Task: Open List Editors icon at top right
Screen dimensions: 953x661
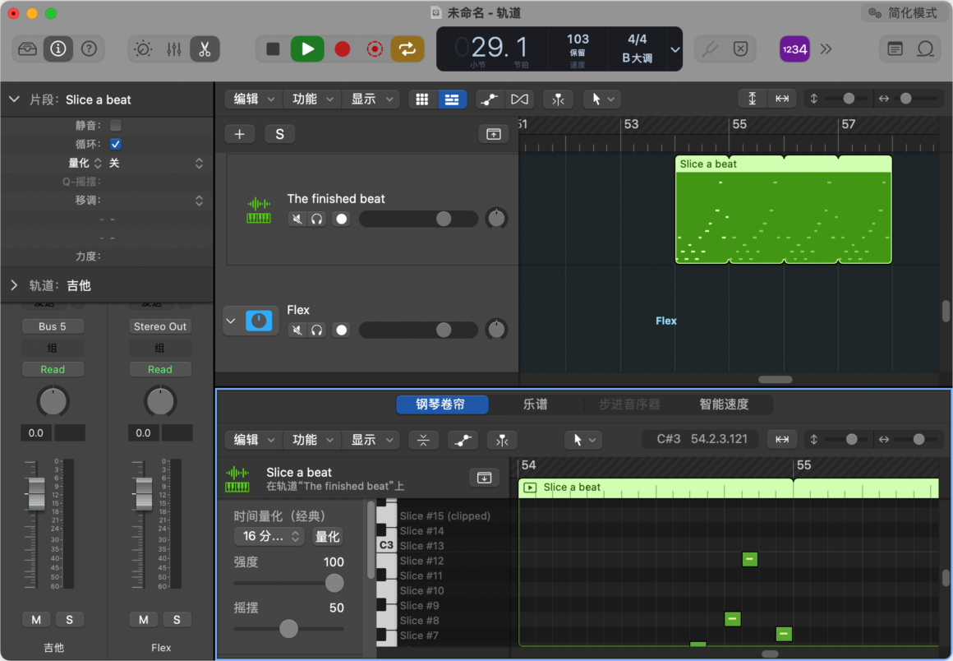Action: click(x=895, y=49)
